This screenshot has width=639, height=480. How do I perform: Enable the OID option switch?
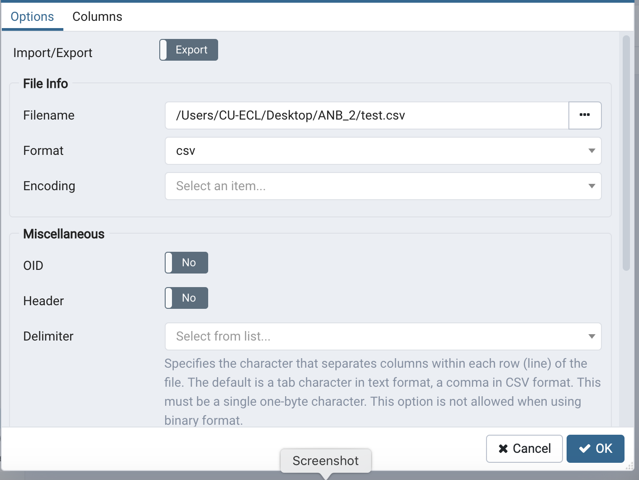186,263
